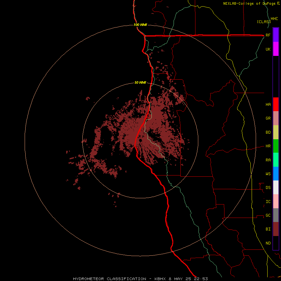
Task: Select the light pink IC legend swatch
Action: [x=276, y=201]
